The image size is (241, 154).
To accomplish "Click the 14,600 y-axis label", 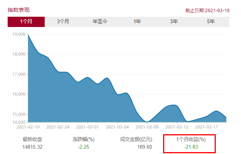I will coord(19,122).
